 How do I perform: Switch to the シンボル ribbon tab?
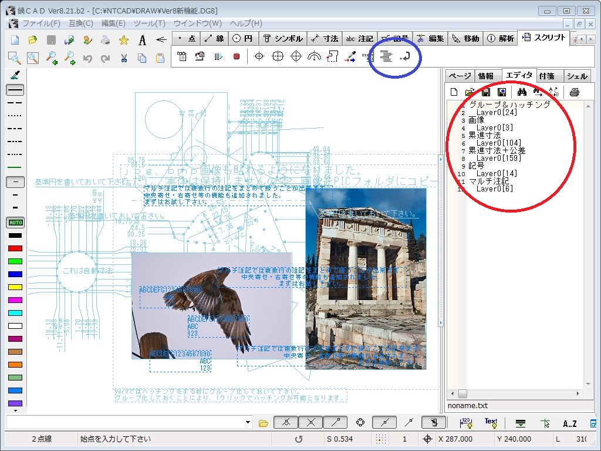(x=283, y=38)
